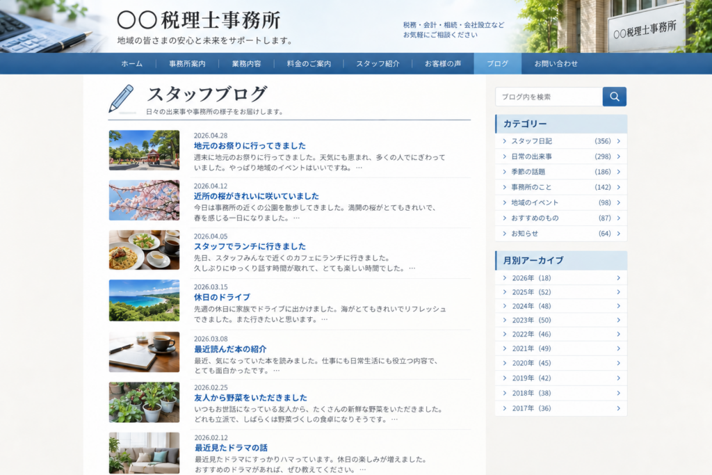
Task: Expand 2026年 archive via right chevron
Action: point(618,278)
